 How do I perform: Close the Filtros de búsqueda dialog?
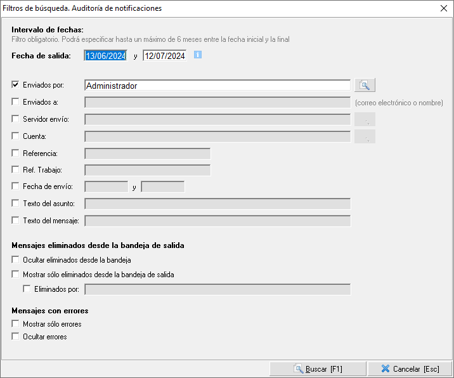444,8
